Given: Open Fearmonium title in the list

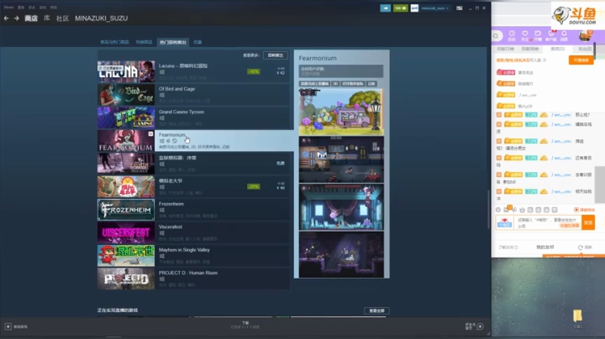Looking at the screenshot, I should tap(172, 135).
